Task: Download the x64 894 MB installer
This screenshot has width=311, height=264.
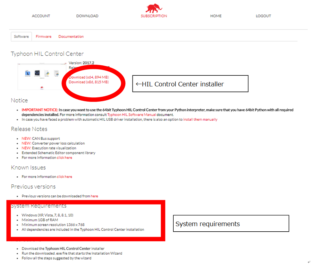Action: (x=88, y=77)
